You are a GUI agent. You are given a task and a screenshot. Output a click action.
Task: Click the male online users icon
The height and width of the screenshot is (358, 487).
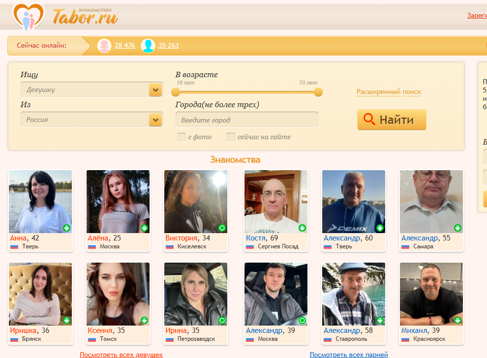click(x=148, y=46)
